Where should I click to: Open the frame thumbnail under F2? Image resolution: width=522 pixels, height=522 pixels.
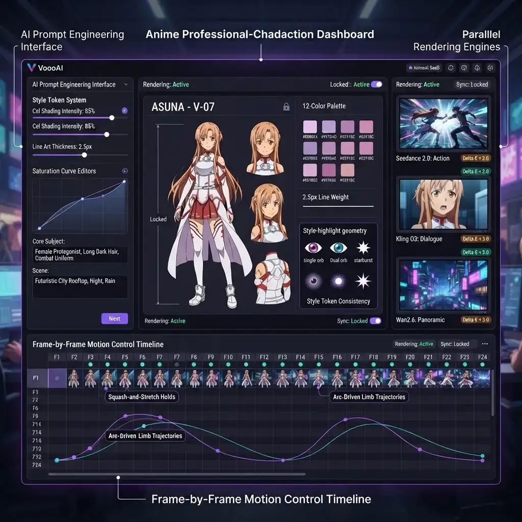click(74, 378)
